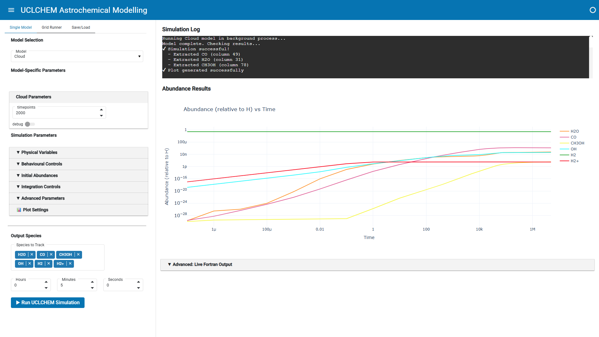
Task: Increment the Hours field
Action: click(x=46, y=282)
